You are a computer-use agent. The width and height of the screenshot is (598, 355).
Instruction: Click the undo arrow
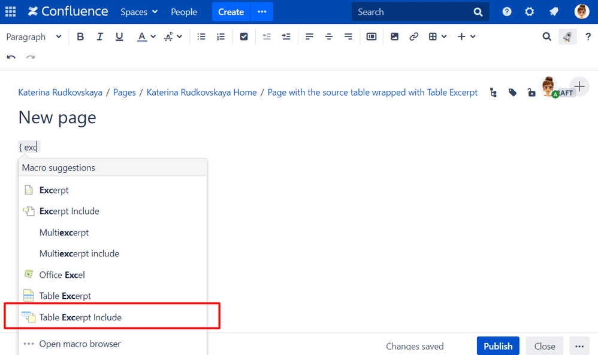coord(11,57)
